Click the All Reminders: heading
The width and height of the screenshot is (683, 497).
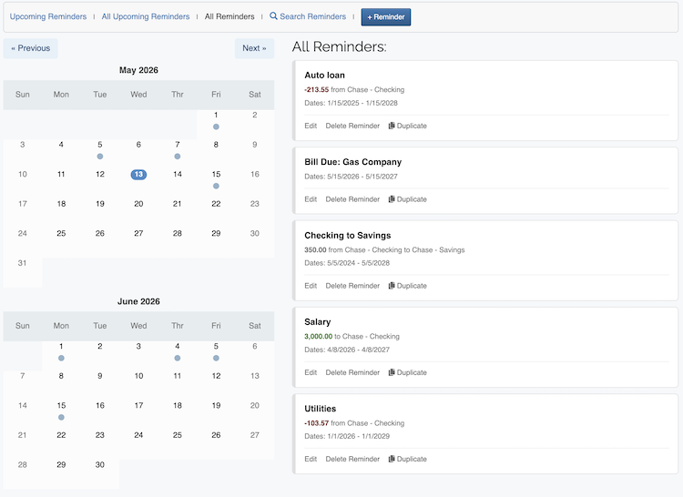click(340, 46)
